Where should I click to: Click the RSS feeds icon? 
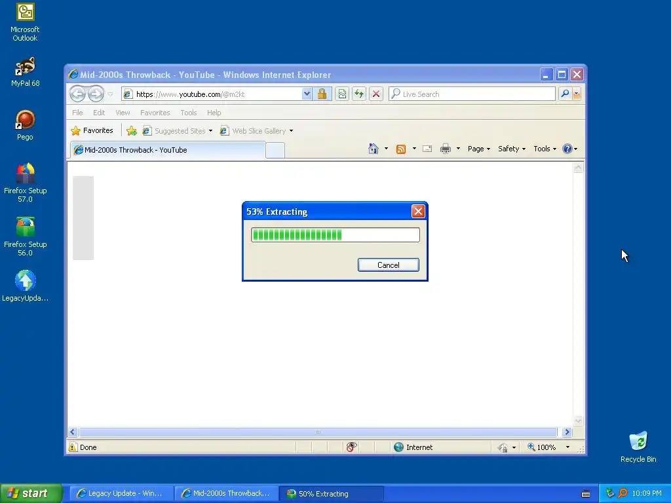point(401,149)
